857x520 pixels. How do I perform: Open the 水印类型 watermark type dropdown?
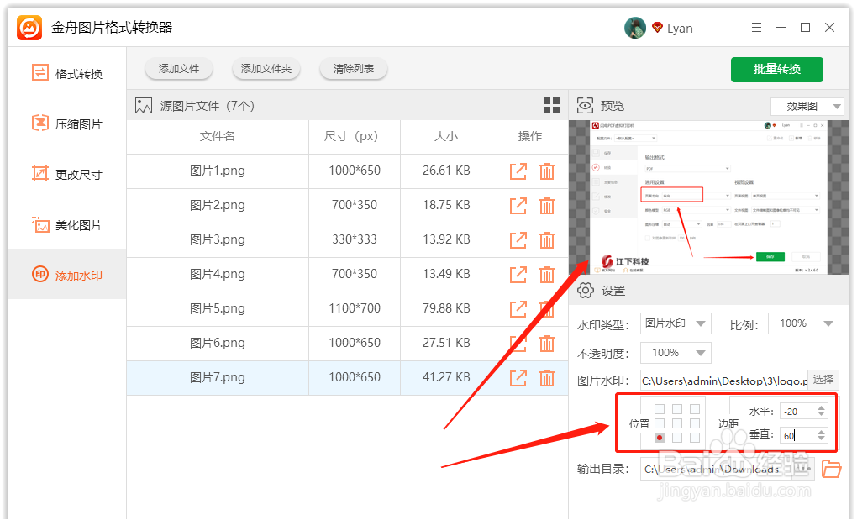(675, 323)
